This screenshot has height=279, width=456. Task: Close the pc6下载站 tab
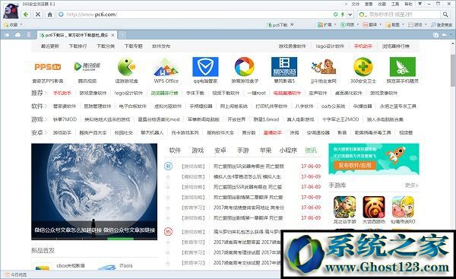click(x=112, y=35)
